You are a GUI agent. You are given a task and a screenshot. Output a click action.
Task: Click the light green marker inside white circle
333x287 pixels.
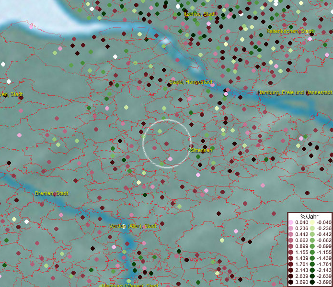160,132
